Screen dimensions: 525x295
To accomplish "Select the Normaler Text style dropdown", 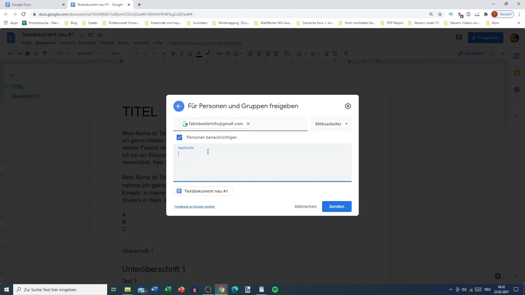I will pos(89,53).
